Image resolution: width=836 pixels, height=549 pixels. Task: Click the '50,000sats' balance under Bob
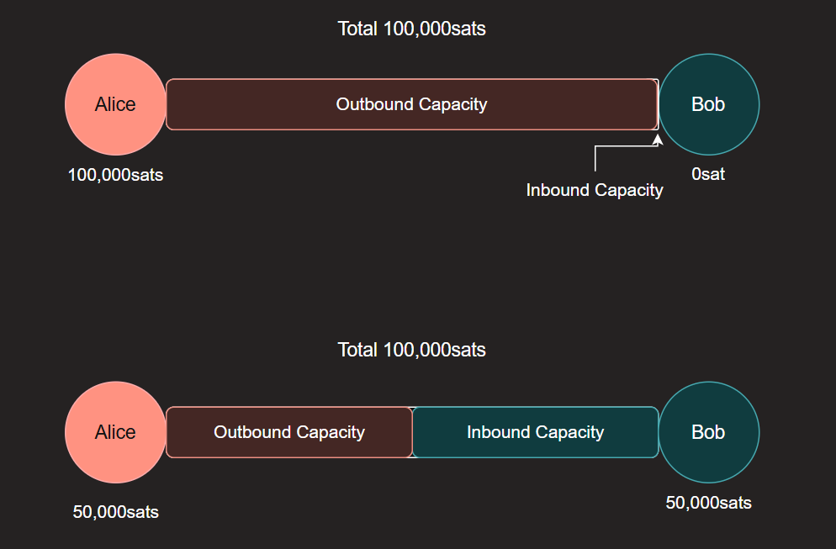[708, 503]
